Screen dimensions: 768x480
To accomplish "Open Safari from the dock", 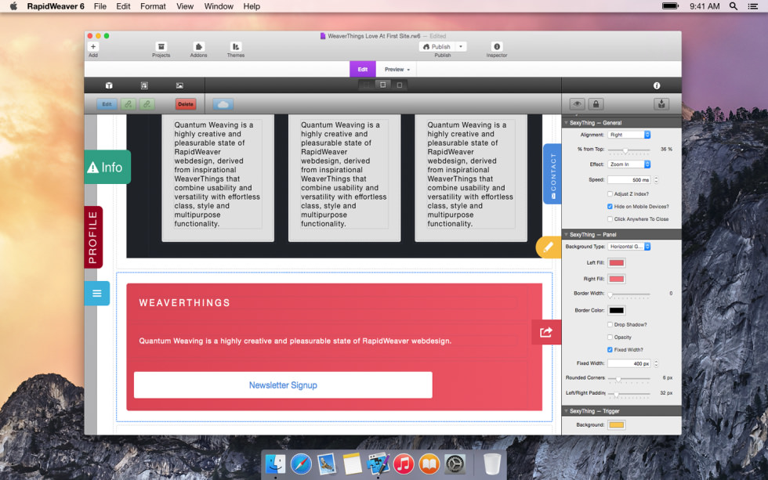I will pos(301,464).
